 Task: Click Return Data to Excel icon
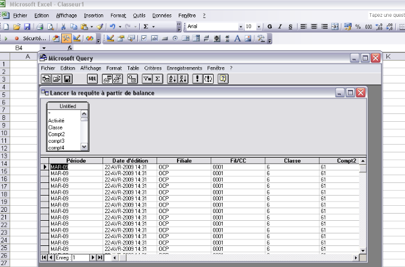(46, 79)
